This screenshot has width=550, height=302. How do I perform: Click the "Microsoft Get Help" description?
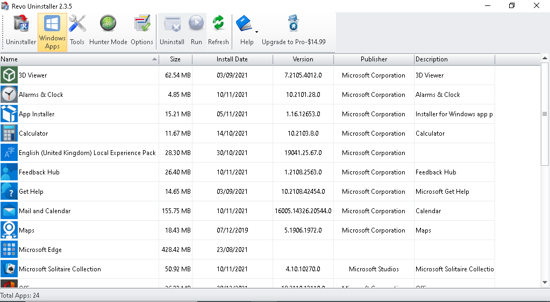442,192
